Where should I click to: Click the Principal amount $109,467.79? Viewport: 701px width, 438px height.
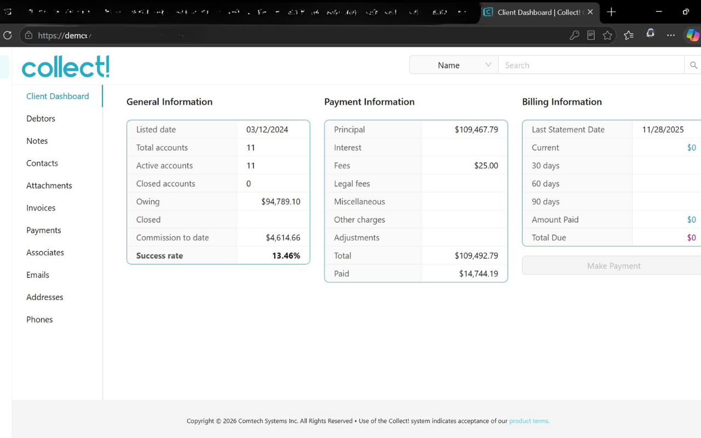click(x=476, y=130)
